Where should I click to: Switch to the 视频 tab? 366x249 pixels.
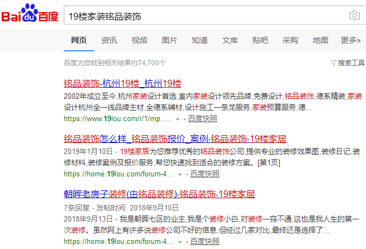coord(139,40)
